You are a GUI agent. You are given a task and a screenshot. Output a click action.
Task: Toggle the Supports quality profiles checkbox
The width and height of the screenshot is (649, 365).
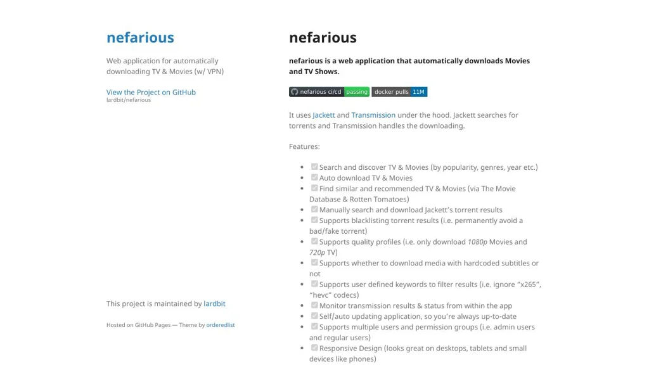coord(314,241)
